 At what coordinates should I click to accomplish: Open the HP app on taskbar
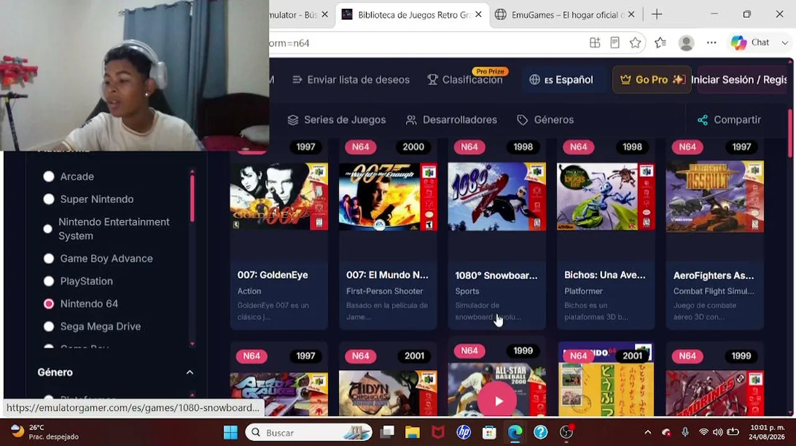[x=464, y=432]
